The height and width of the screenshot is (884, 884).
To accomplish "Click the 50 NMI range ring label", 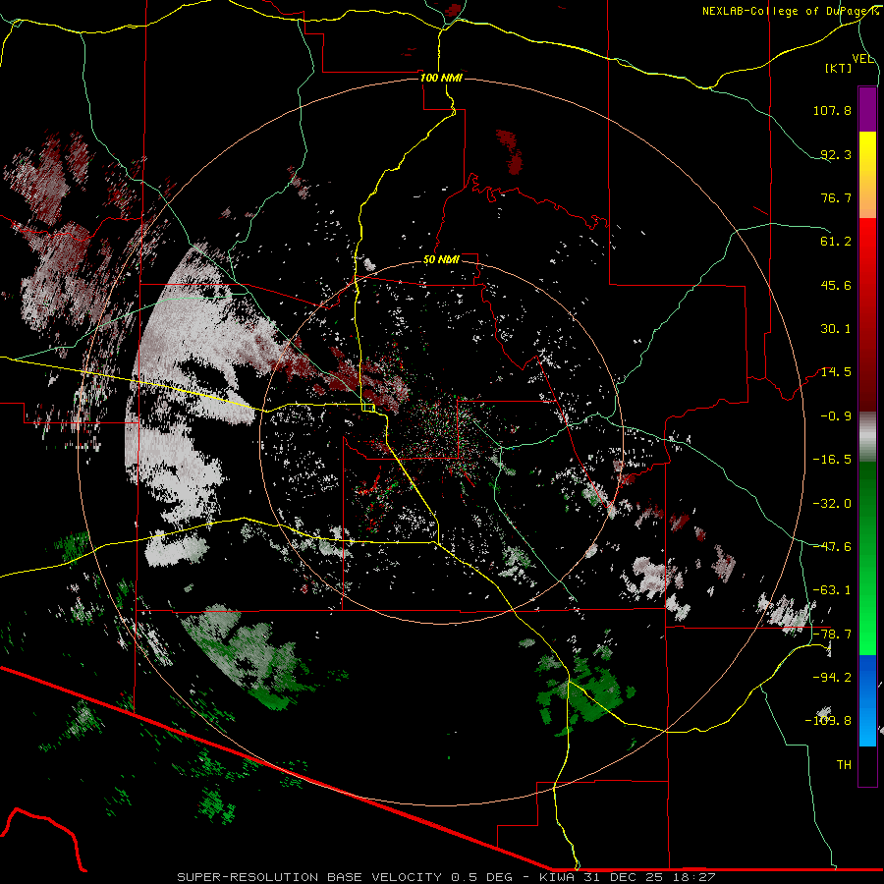I will click(441, 260).
